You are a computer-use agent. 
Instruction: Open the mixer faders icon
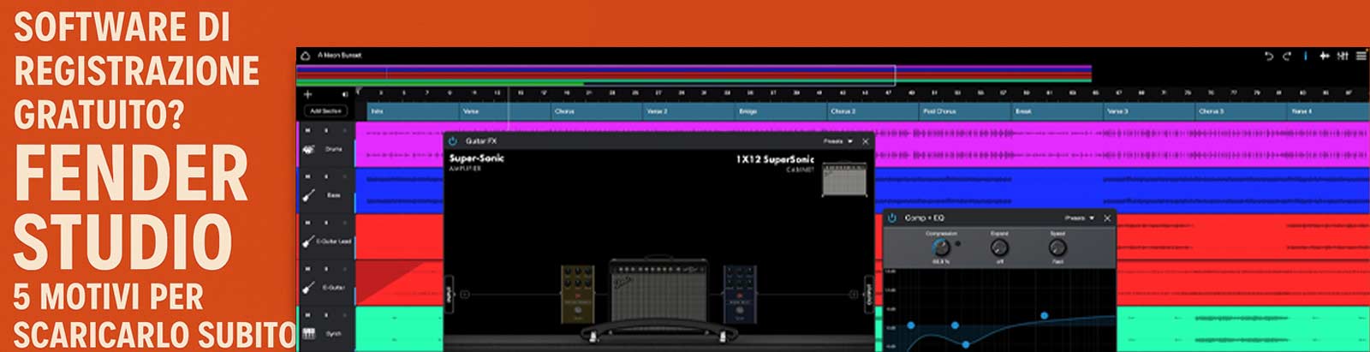coord(1343,56)
